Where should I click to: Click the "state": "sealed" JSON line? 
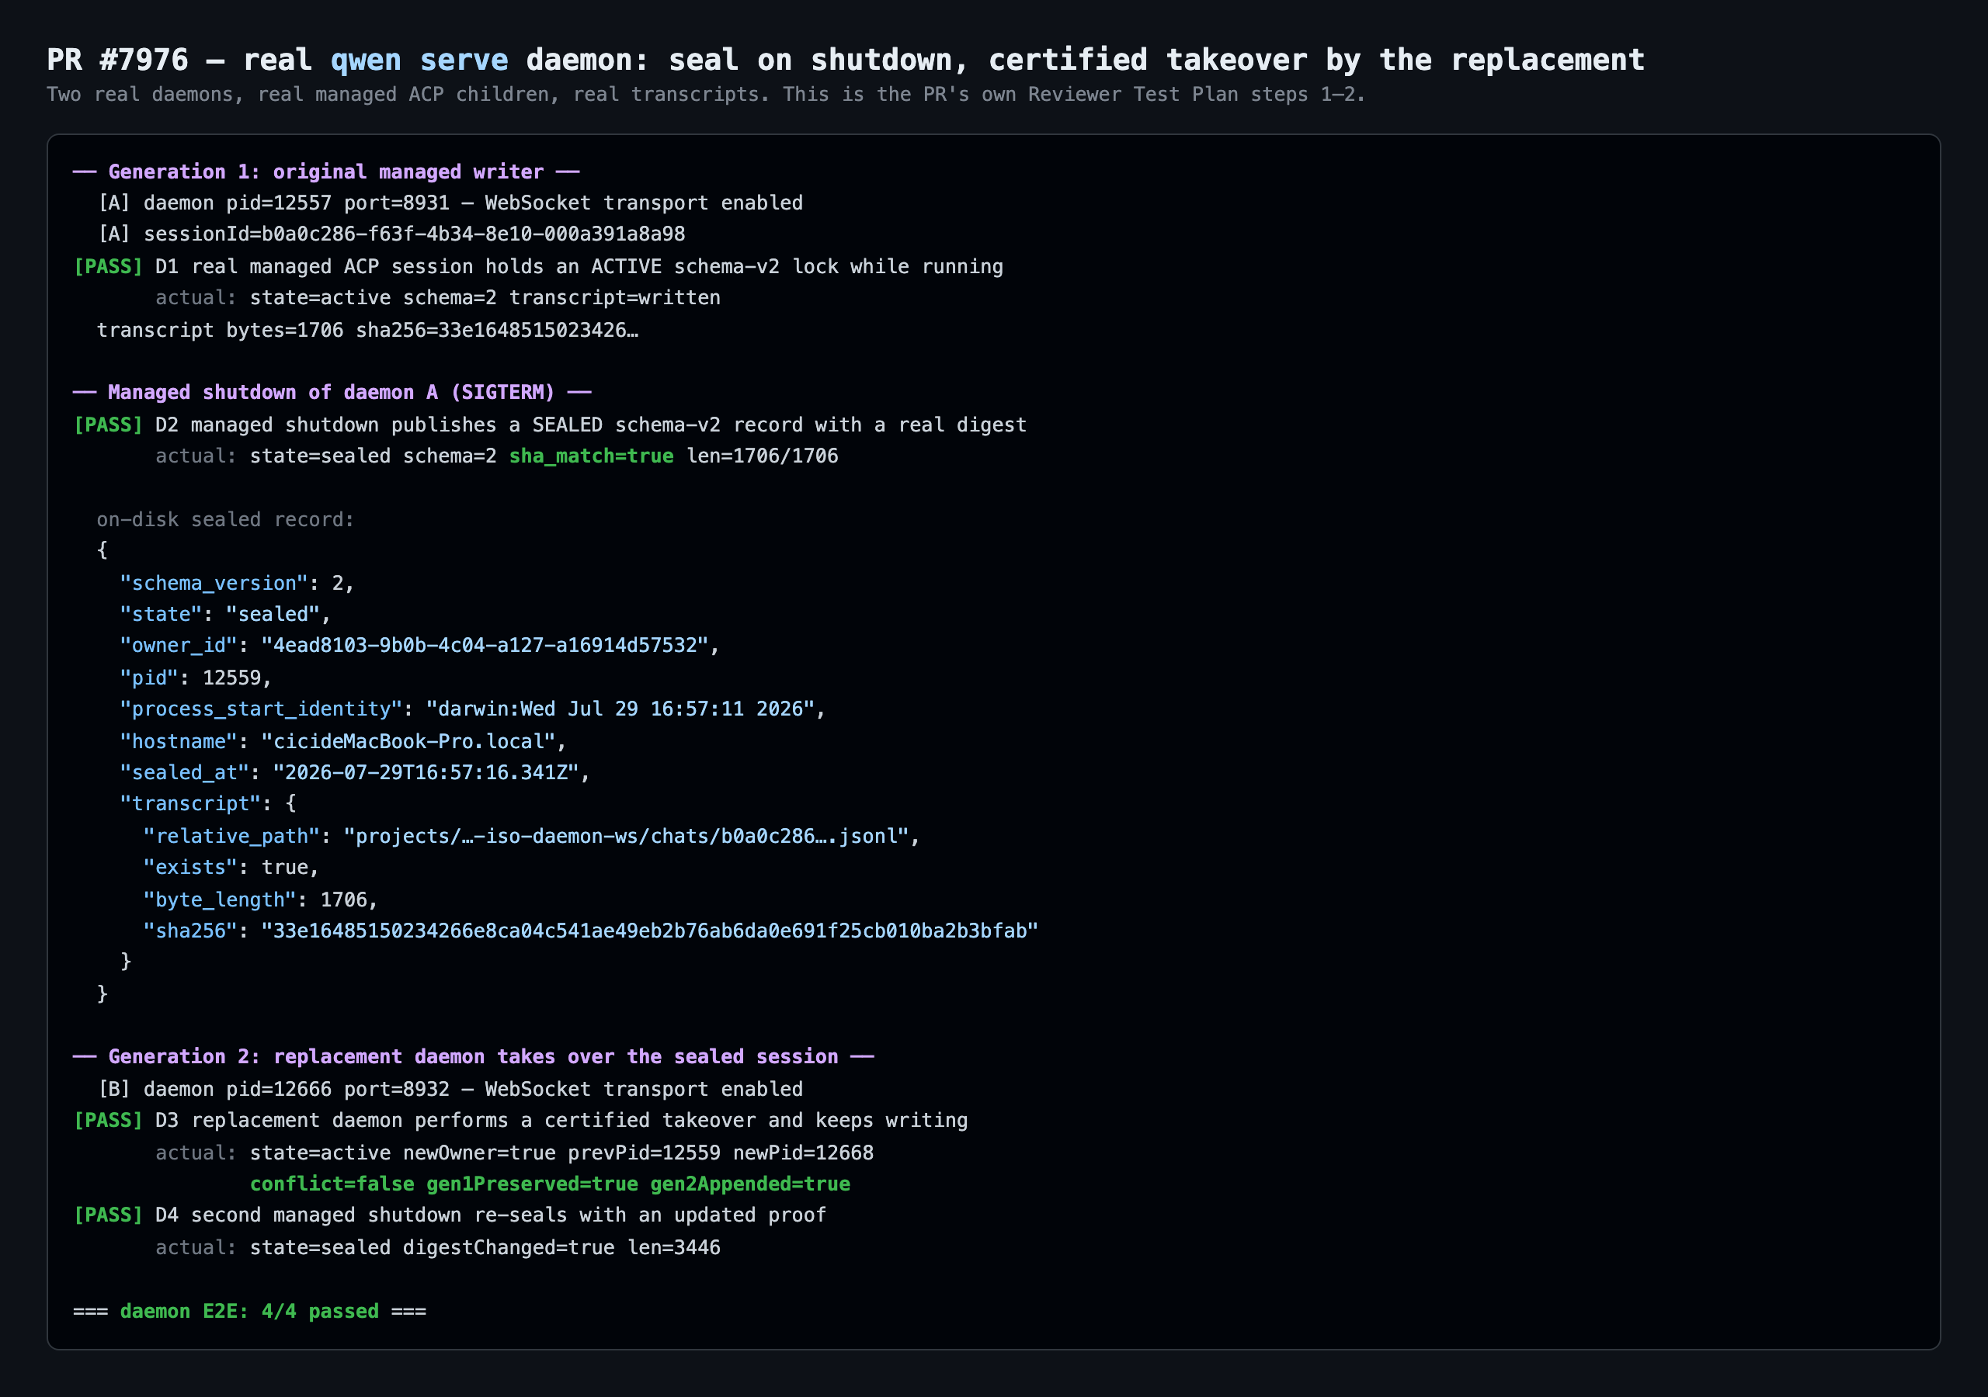pos(226,615)
